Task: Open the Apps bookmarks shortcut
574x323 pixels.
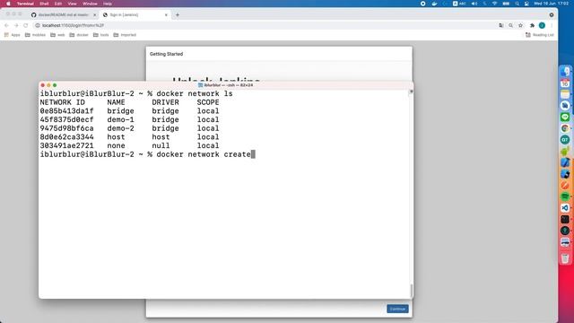Action: (12, 35)
